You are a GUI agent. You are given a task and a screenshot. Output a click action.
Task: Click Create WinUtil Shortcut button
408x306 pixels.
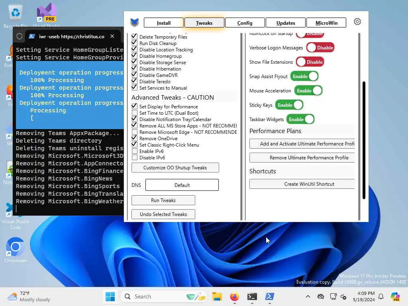302,184
